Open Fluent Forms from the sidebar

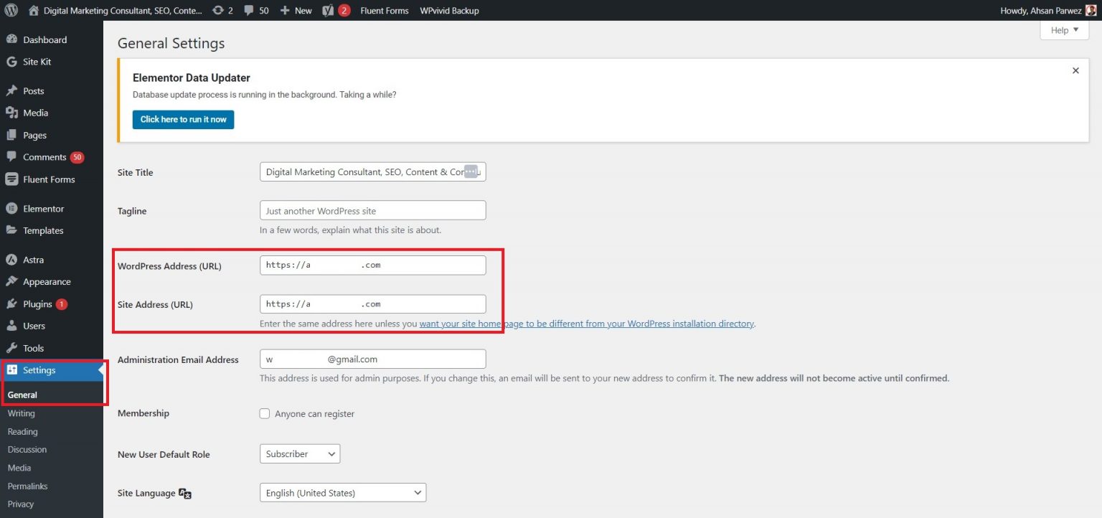tap(50, 179)
